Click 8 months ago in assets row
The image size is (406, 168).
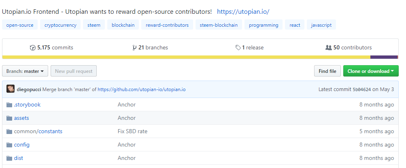tap(377, 118)
